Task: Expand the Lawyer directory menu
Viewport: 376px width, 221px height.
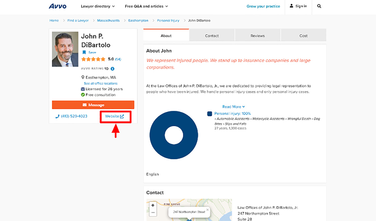Action: pyautogui.click(x=98, y=6)
